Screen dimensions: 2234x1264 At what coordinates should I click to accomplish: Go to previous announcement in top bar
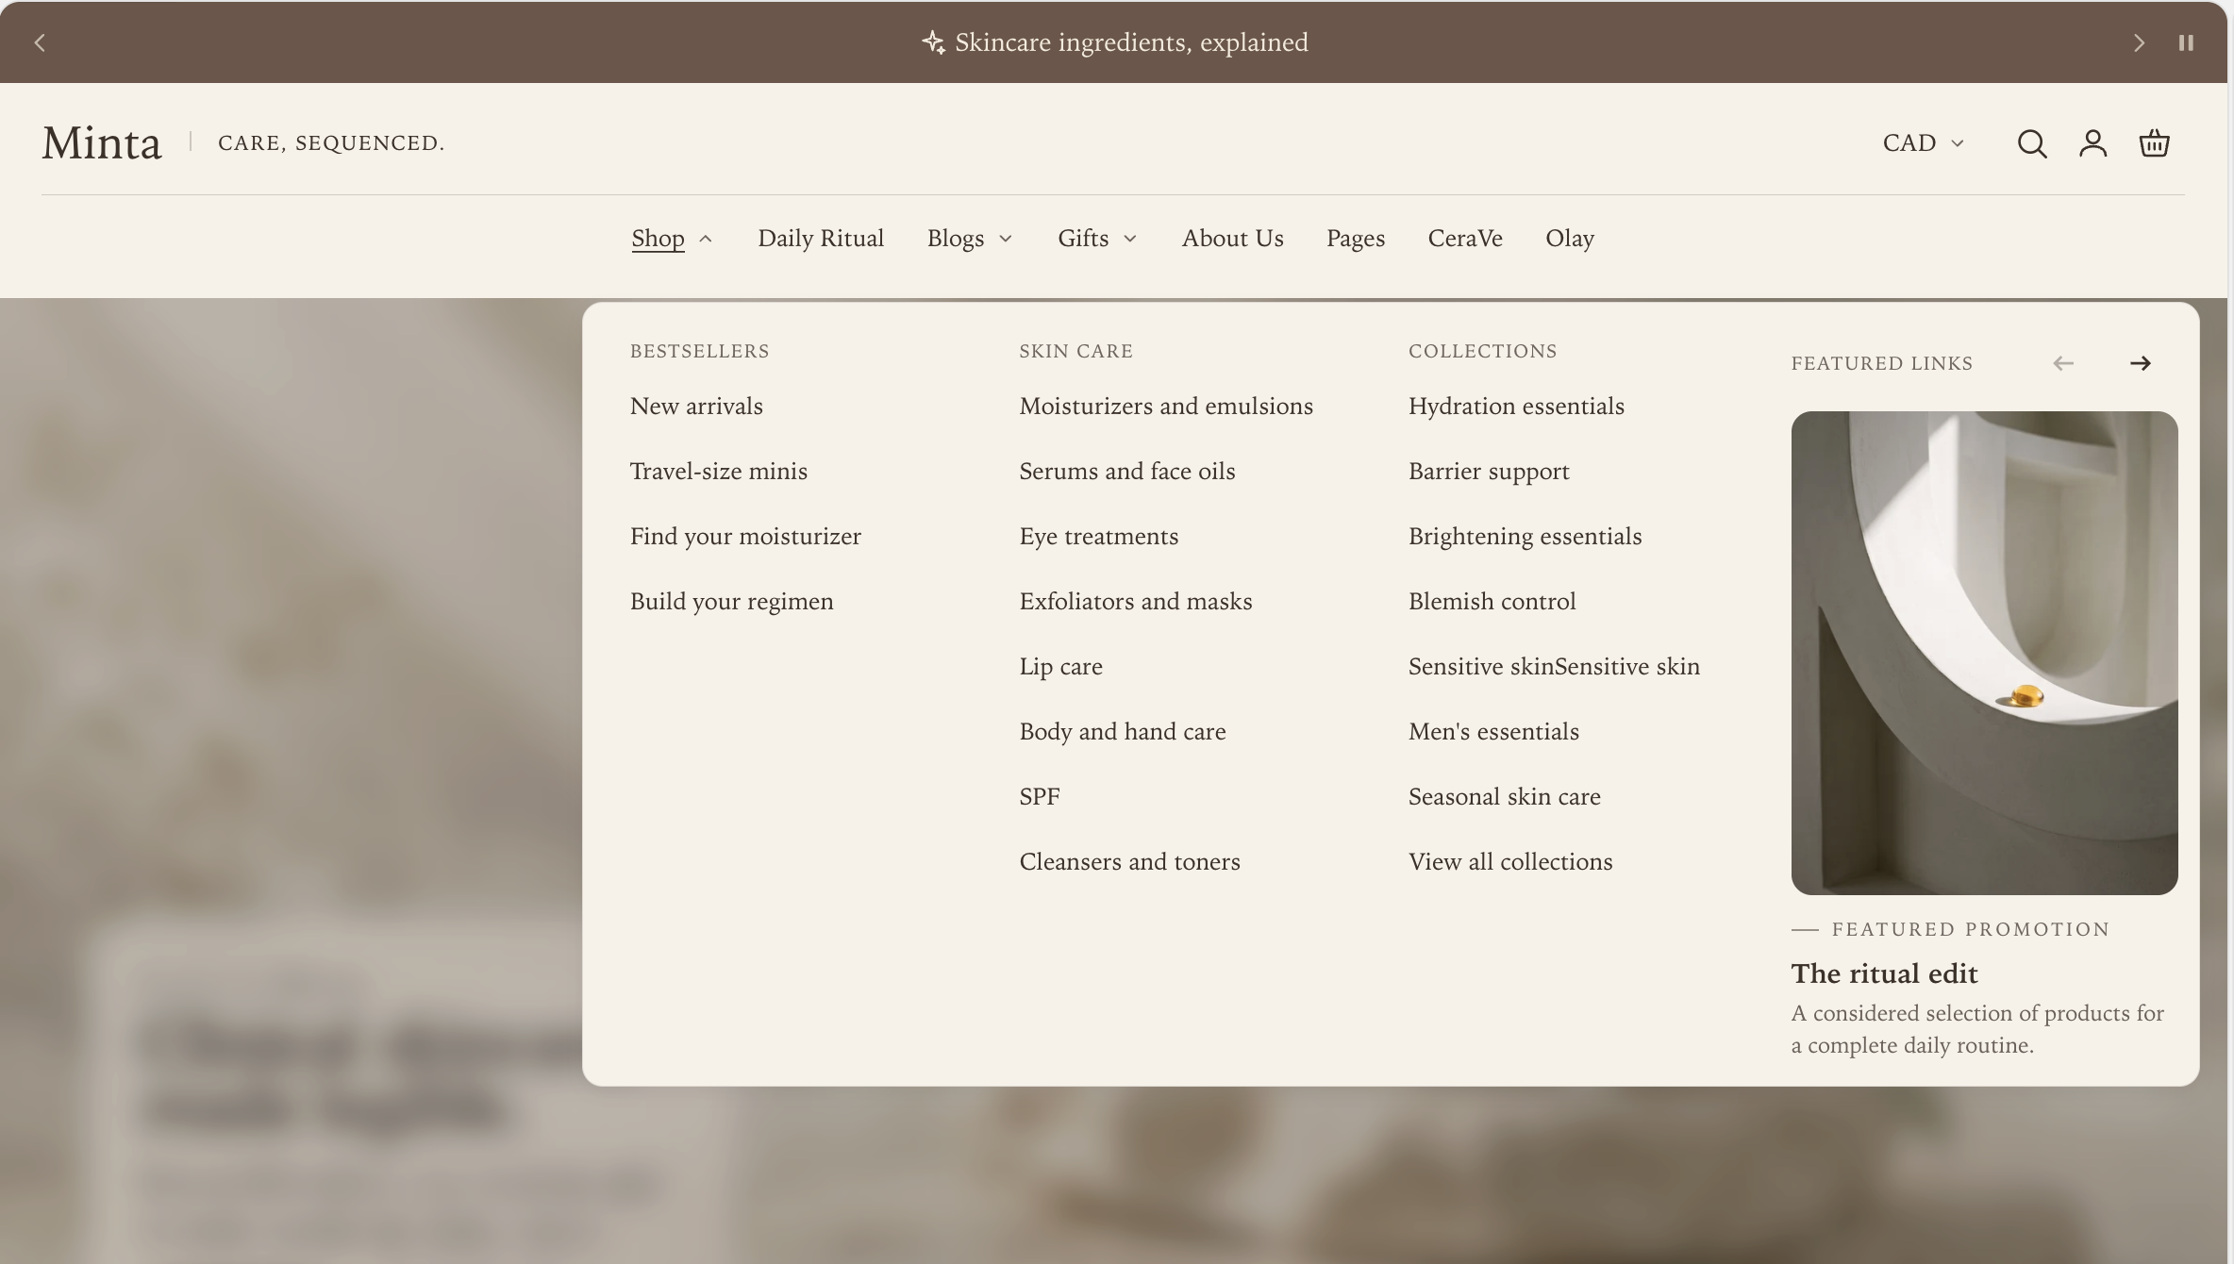(x=40, y=42)
